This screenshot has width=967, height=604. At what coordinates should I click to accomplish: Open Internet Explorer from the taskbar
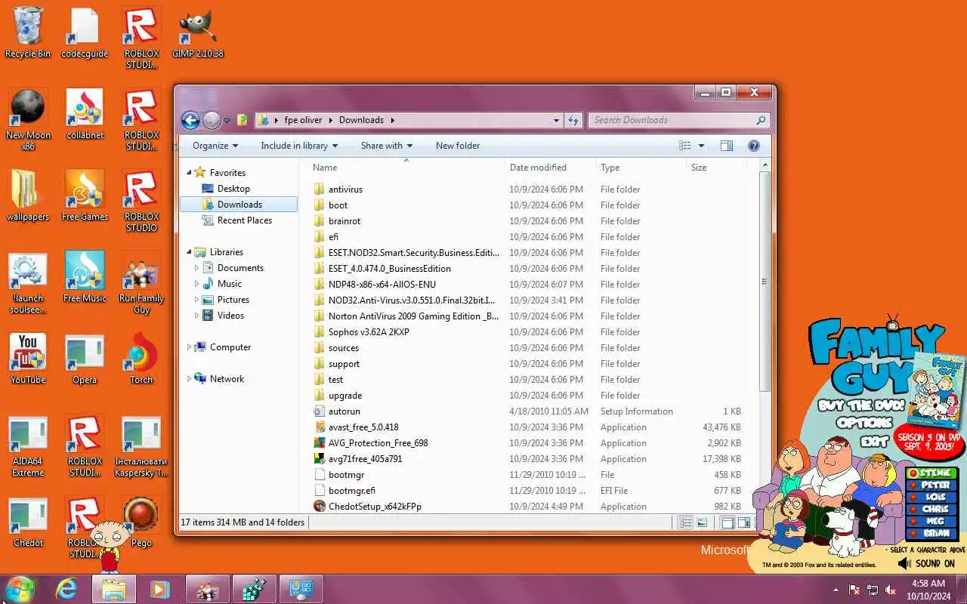coord(66,589)
